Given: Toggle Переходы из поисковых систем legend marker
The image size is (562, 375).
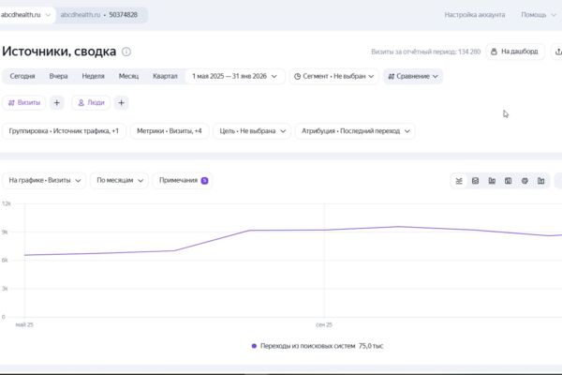Looking at the screenshot, I should pos(254,346).
